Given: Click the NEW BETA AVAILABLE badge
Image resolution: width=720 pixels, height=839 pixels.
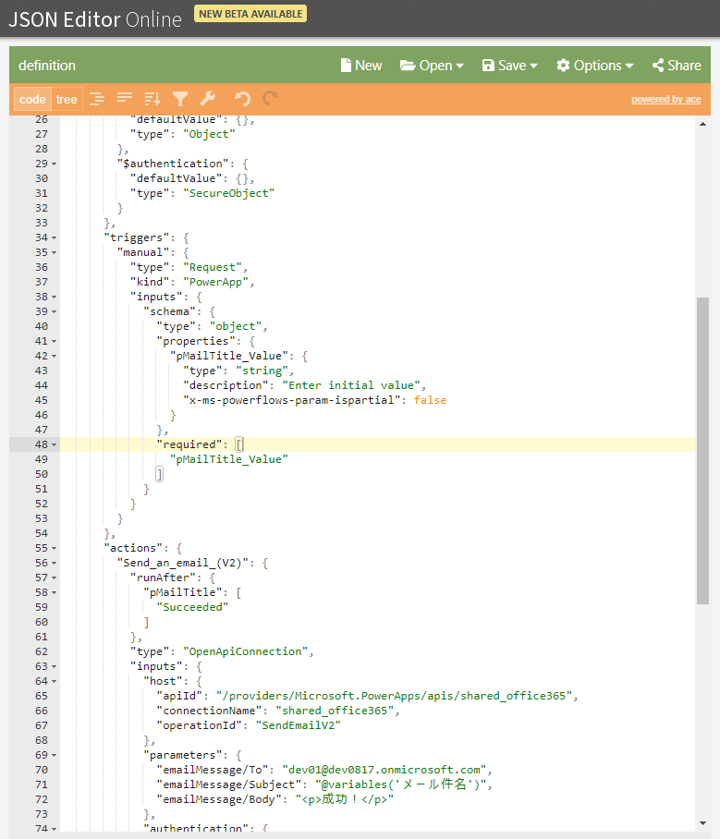Looking at the screenshot, I should click(250, 14).
